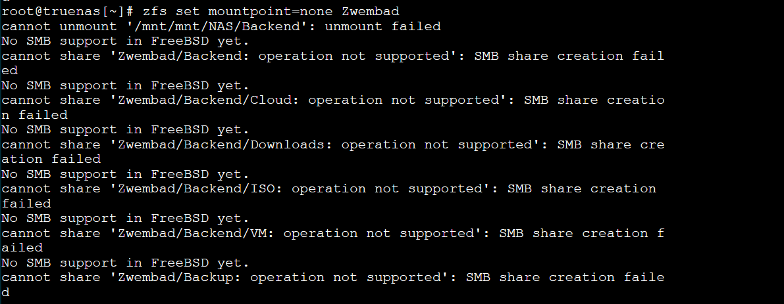Click the wrapped 'ation failed' line fragment
The image size is (784, 304).
point(51,159)
